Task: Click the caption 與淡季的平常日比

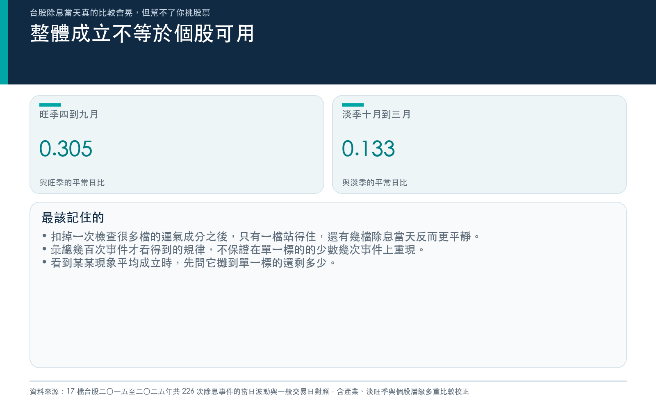Action: click(375, 182)
